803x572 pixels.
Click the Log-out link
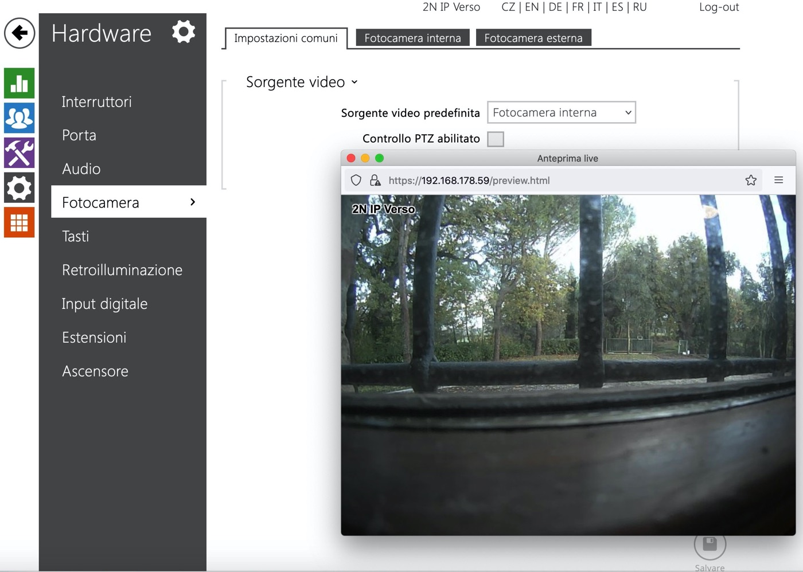point(719,7)
